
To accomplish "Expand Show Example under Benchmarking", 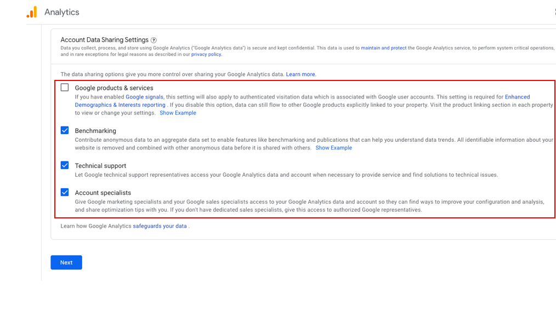I will tap(333, 148).
